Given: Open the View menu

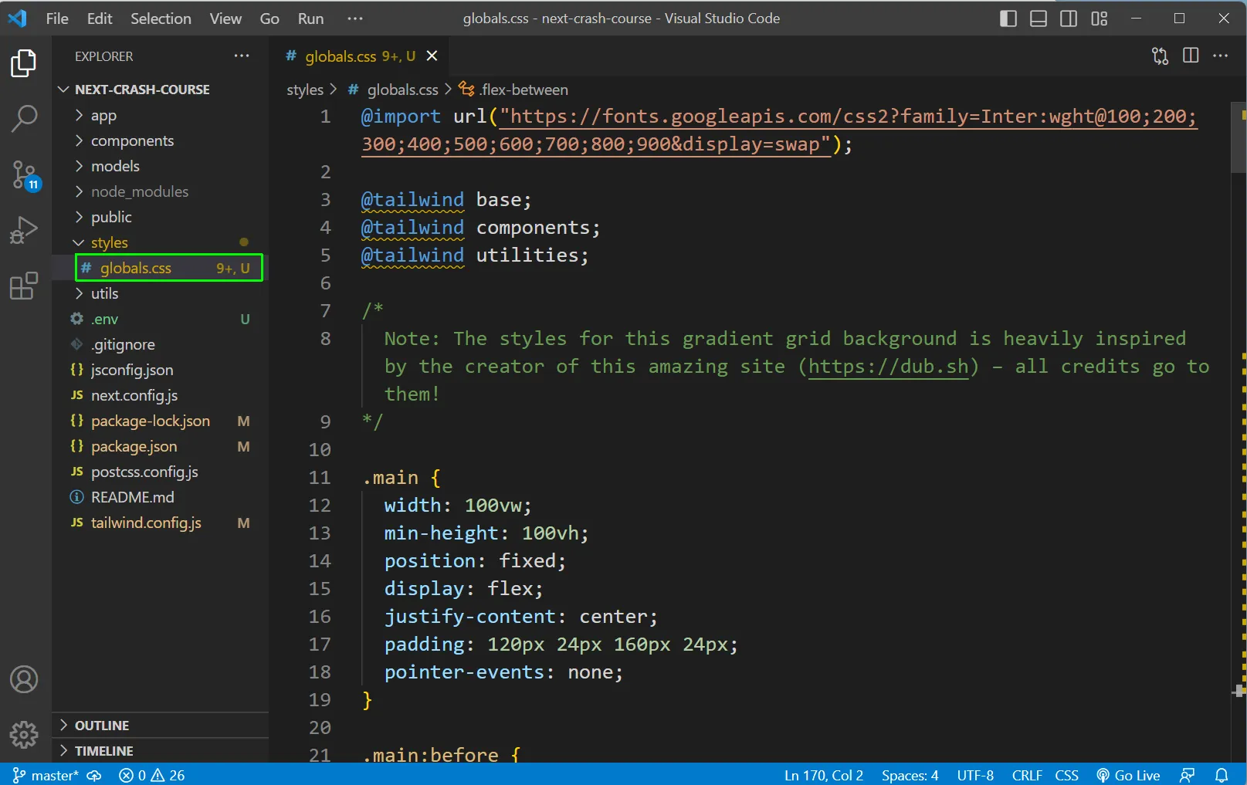Looking at the screenshot, I should (x=225, y=19).
